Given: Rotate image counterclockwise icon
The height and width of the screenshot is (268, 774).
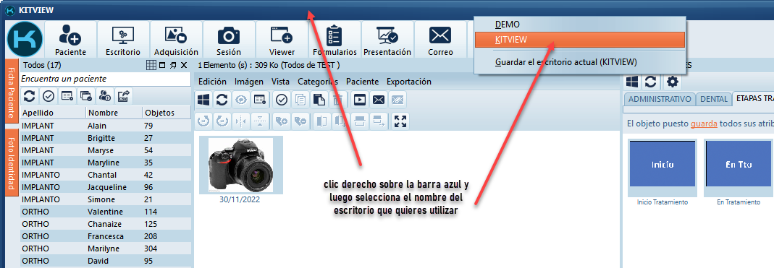Looking at the screenshot, I should pyautogui.click(x=203, y=121).
